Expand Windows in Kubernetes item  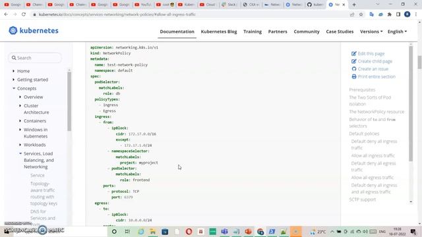(x=20, y=130)
